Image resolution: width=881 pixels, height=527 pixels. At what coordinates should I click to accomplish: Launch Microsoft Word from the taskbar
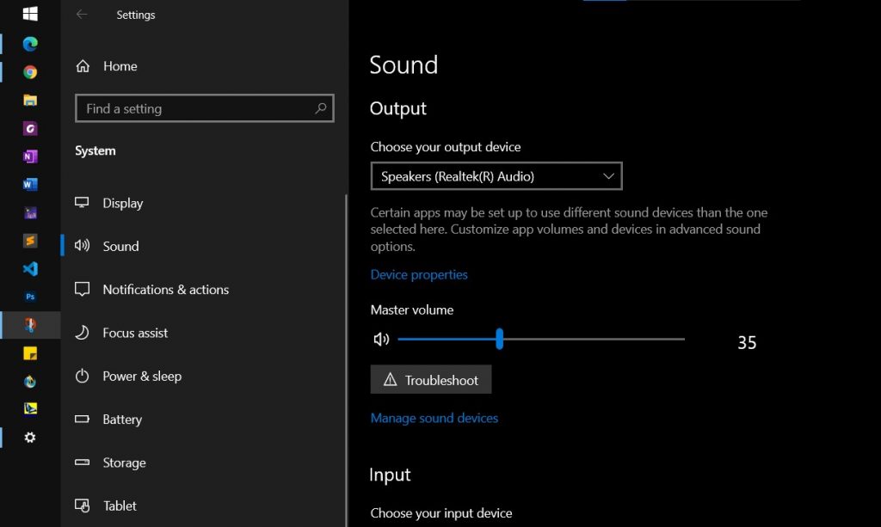[30, 184]
